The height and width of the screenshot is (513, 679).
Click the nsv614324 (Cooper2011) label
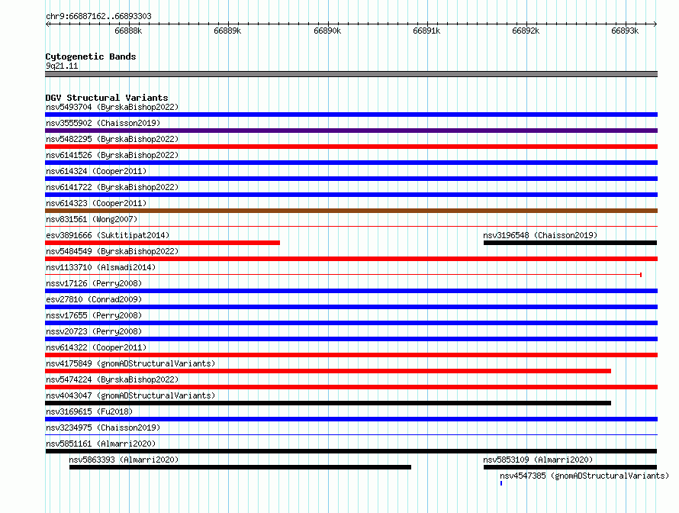[96, 171]
